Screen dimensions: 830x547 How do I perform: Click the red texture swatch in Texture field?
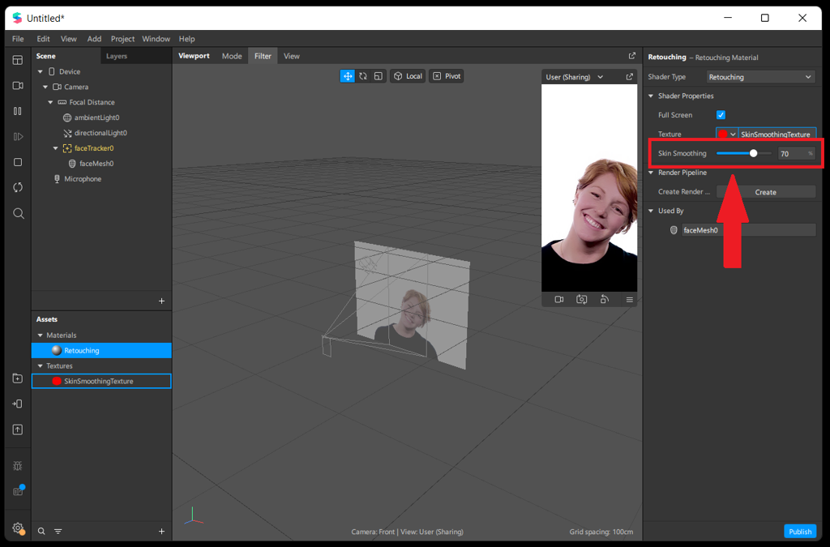click(722, 135)
